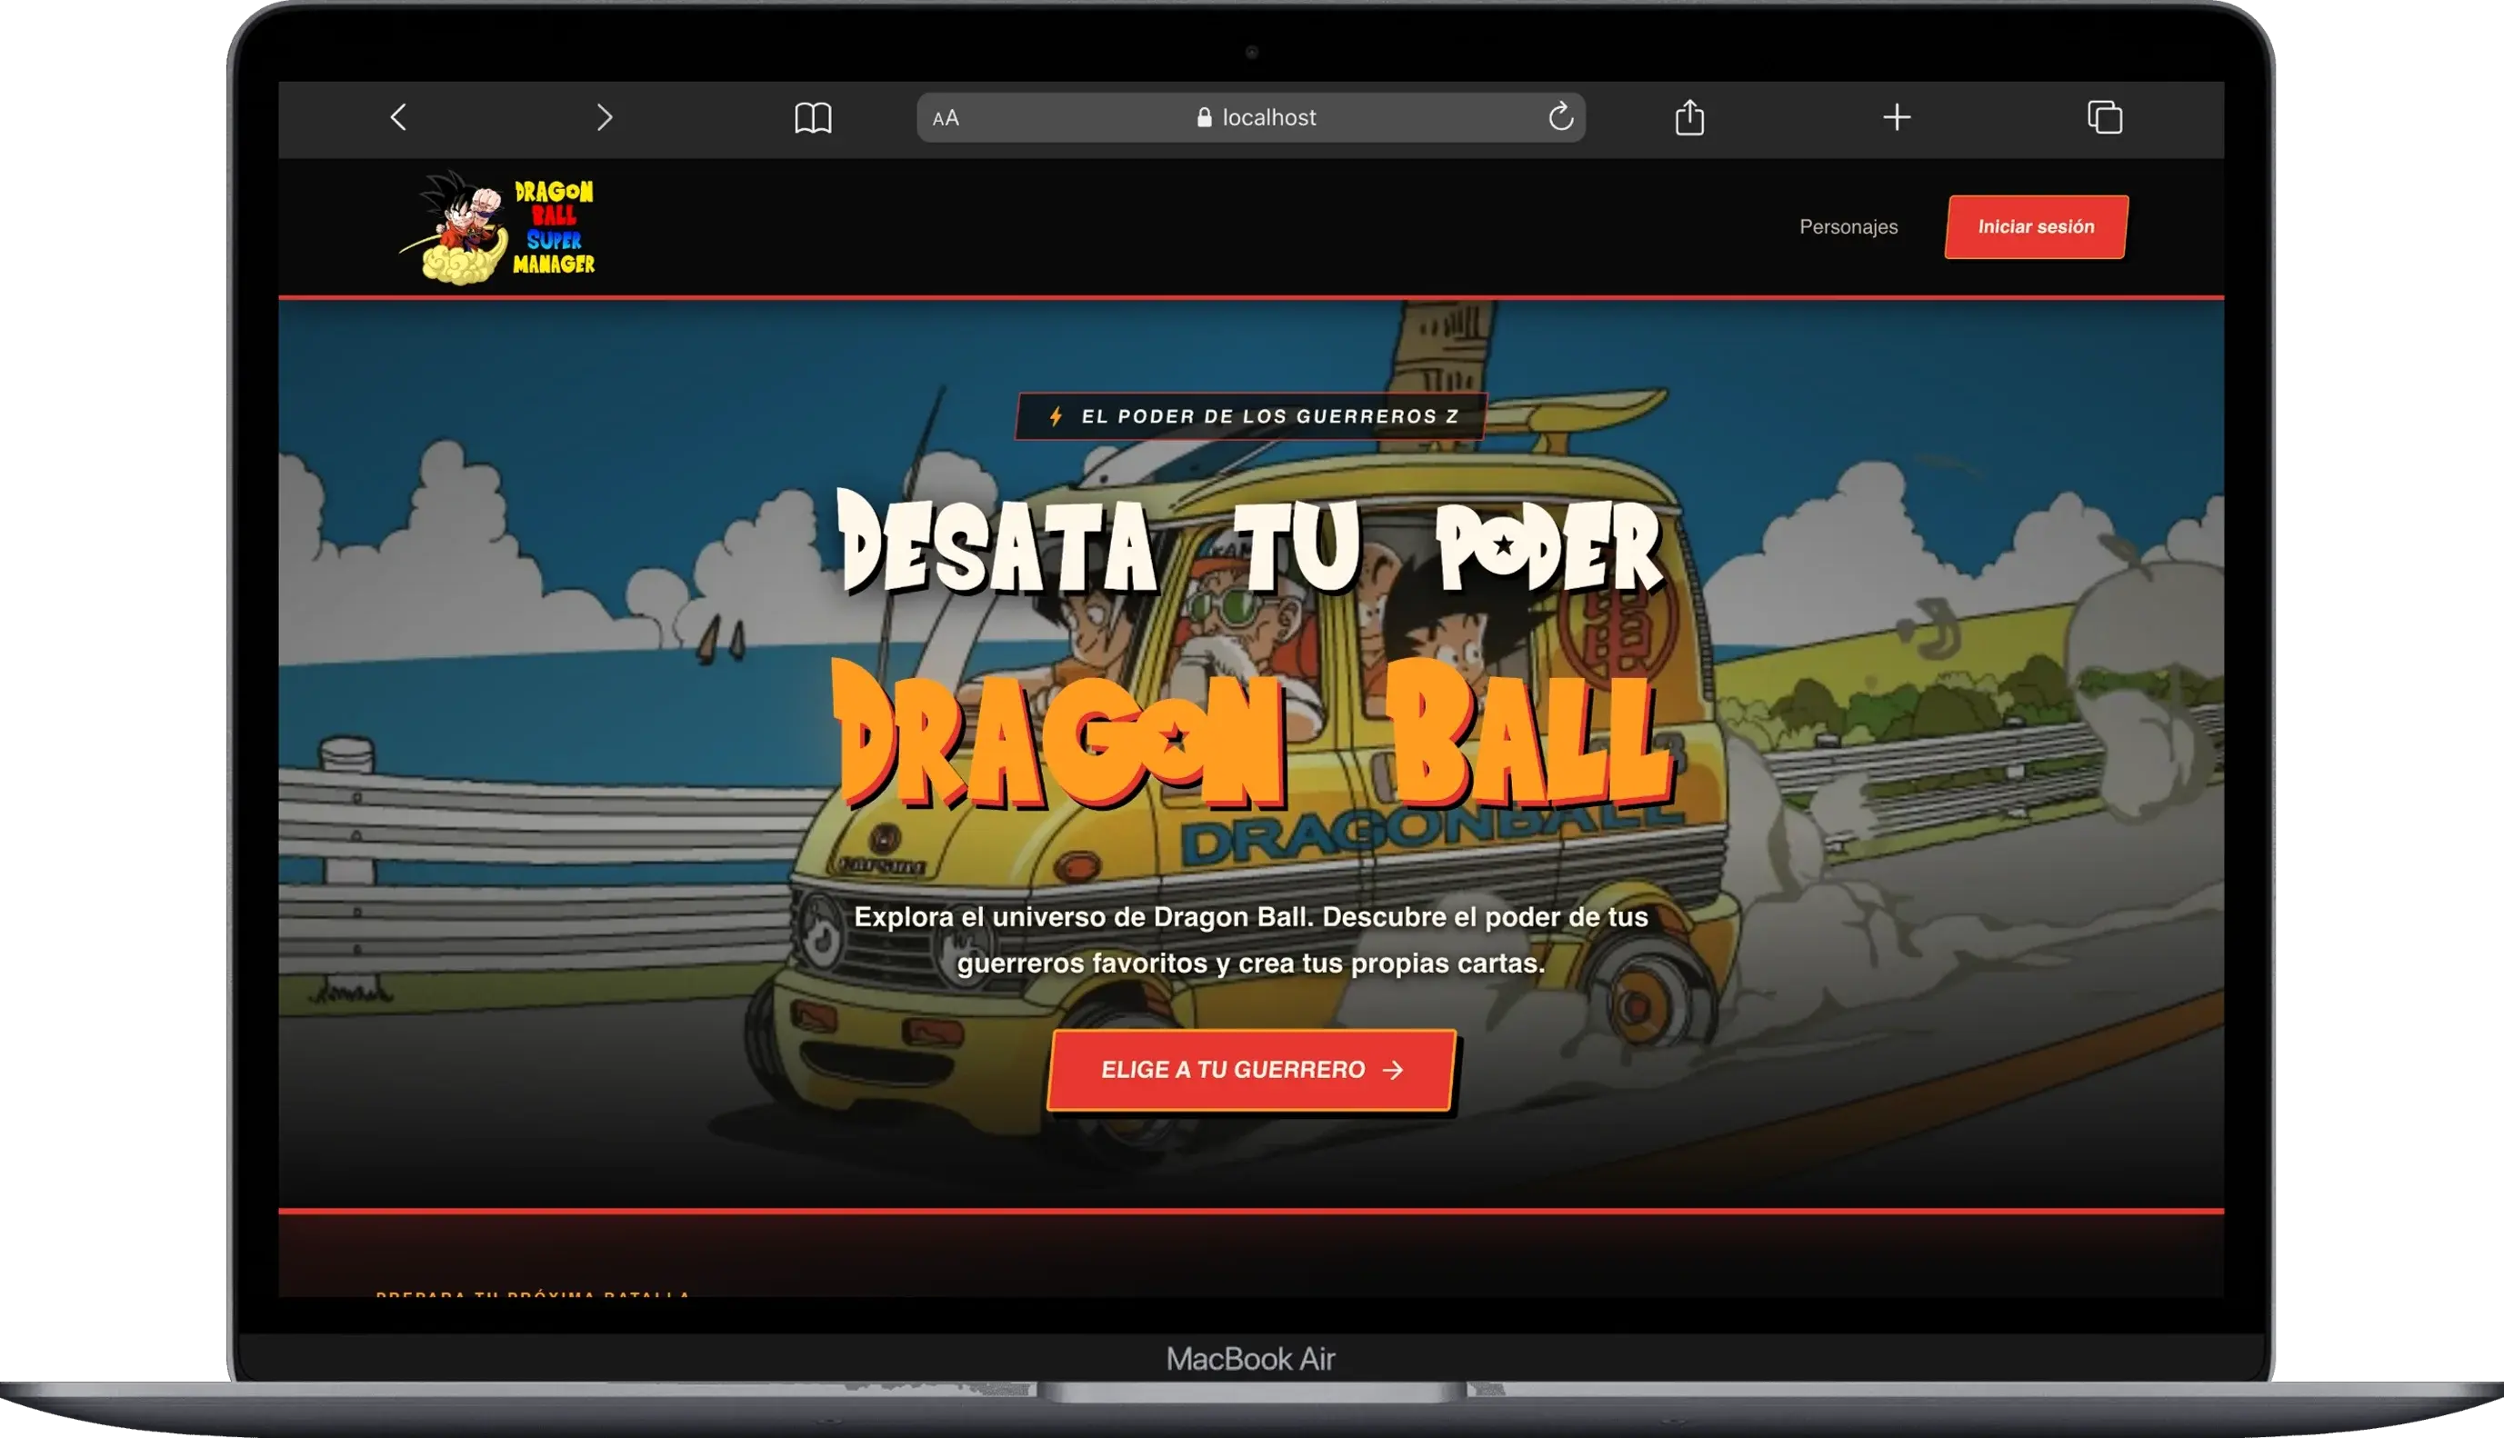Click the padlock icon beside localhost
The image size is (2504, 1438).
pos(1204,117)
